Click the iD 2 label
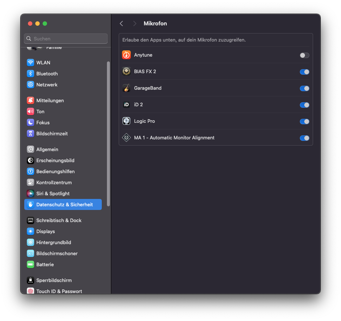341x321 pixels. (138, 104)
